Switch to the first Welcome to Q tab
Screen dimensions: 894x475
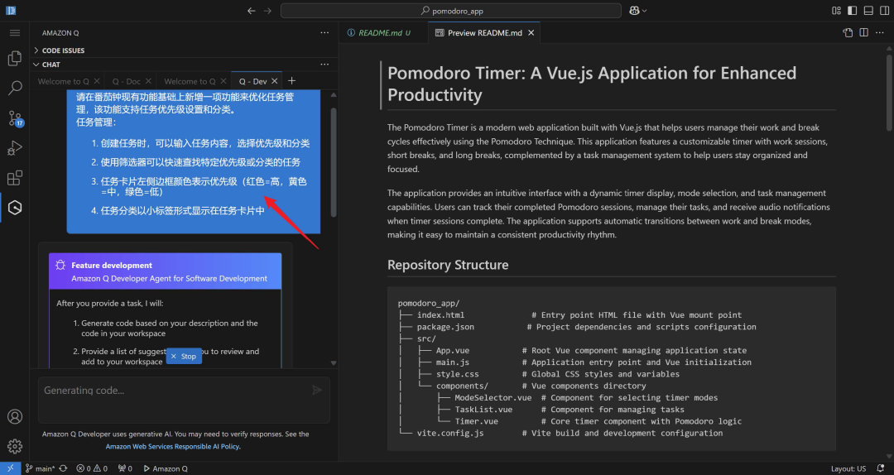[x=63, y=81]
